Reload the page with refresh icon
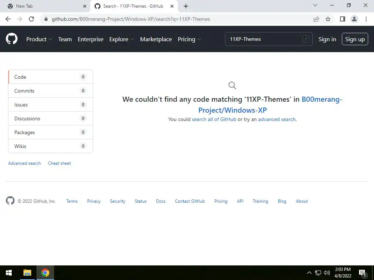 31,19
